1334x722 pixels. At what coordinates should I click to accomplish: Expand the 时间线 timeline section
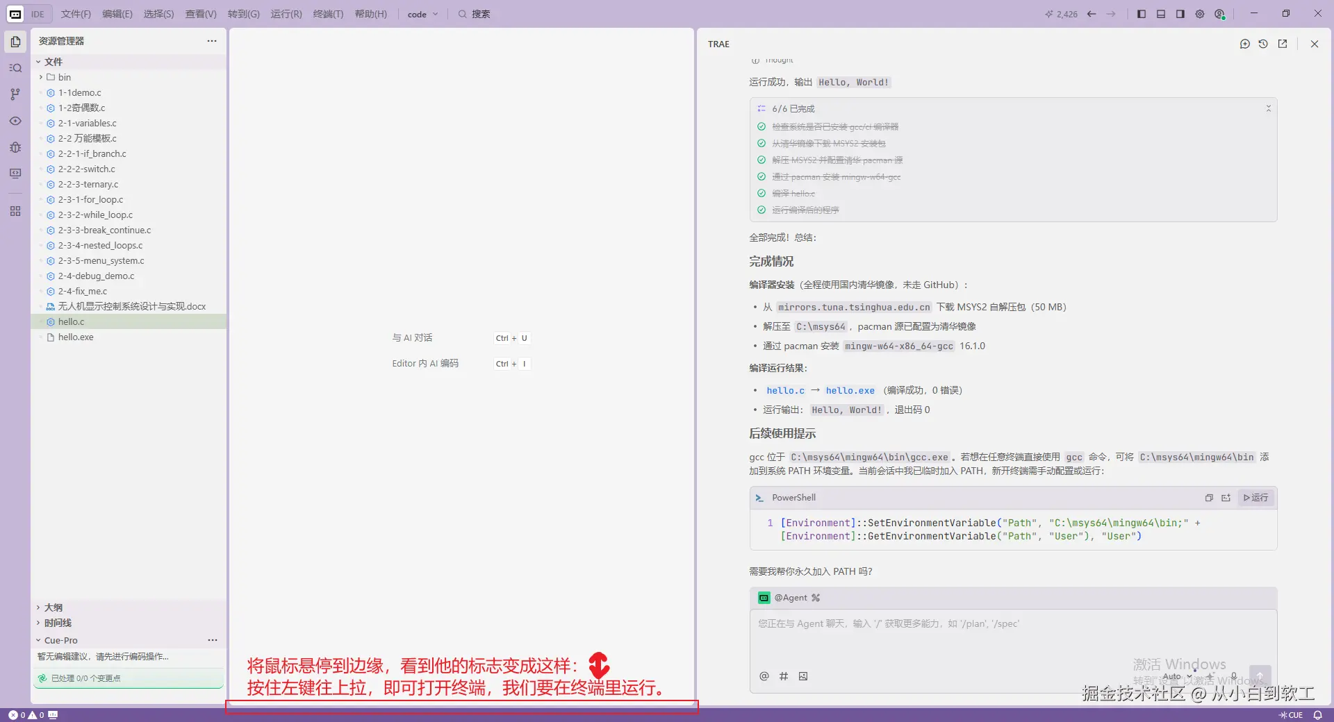click(x=58, y=623)
